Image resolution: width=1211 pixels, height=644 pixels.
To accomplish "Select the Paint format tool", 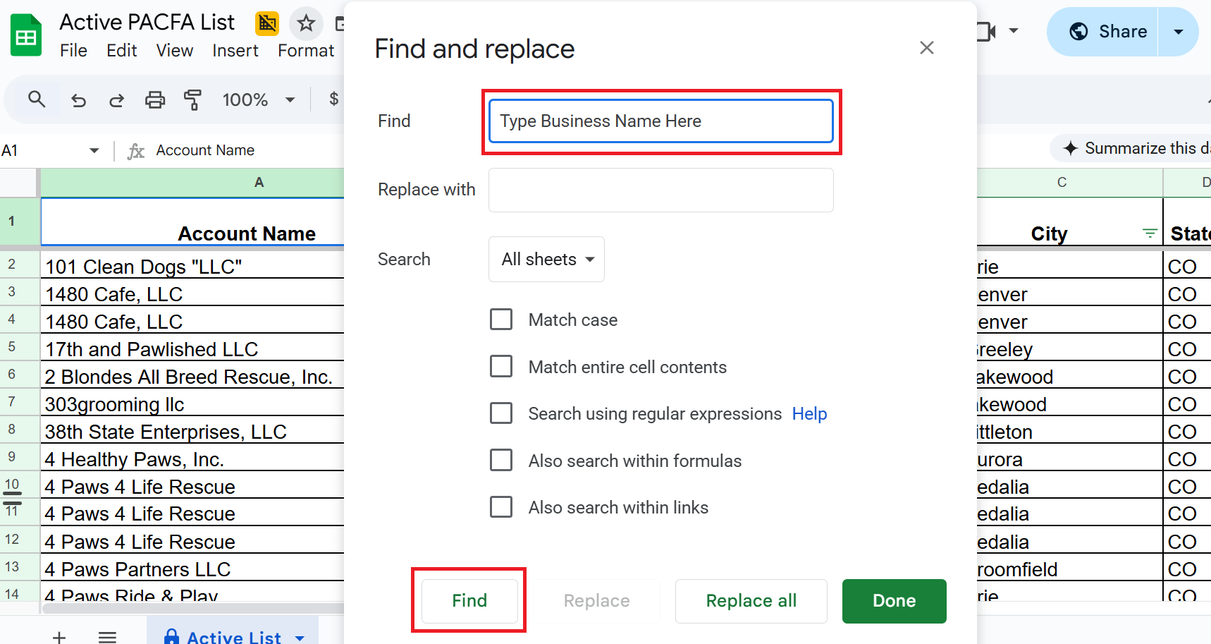I will [192, 99].
